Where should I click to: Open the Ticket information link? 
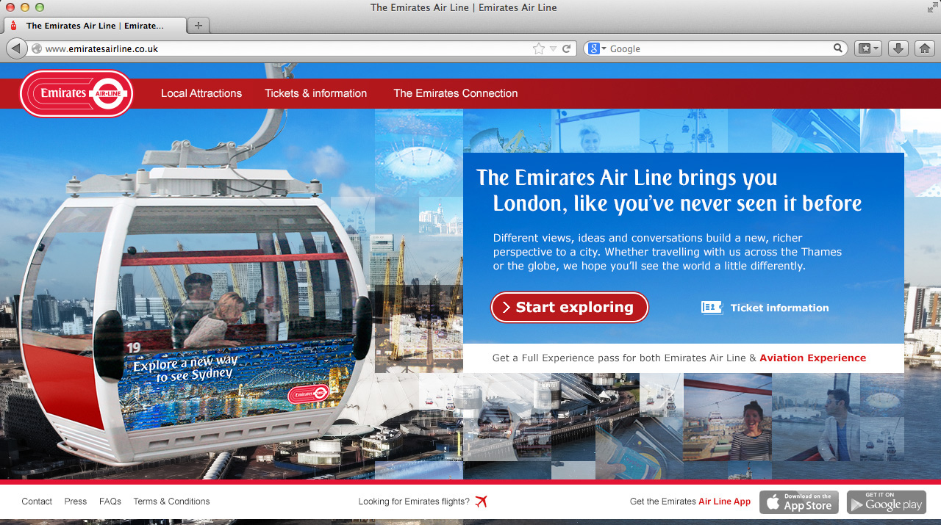pos(779,308)
